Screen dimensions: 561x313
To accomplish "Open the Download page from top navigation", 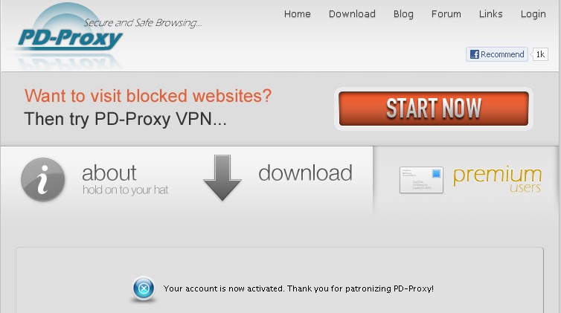I will pos(352,14).
